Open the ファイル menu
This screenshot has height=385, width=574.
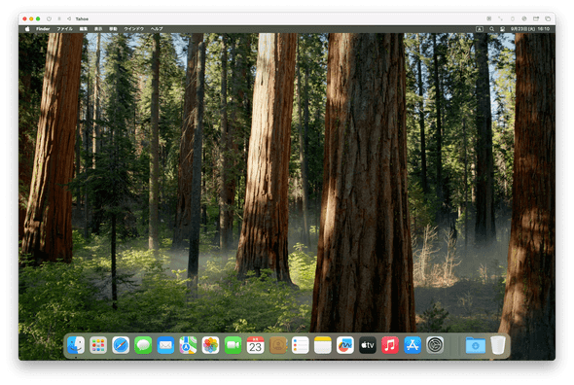tap(64, 29)
